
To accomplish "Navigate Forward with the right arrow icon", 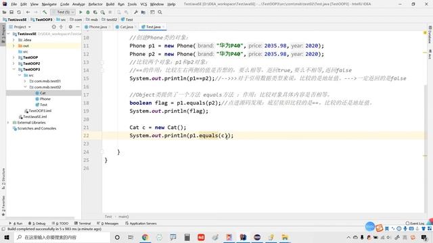I will [x=36, y=12].
